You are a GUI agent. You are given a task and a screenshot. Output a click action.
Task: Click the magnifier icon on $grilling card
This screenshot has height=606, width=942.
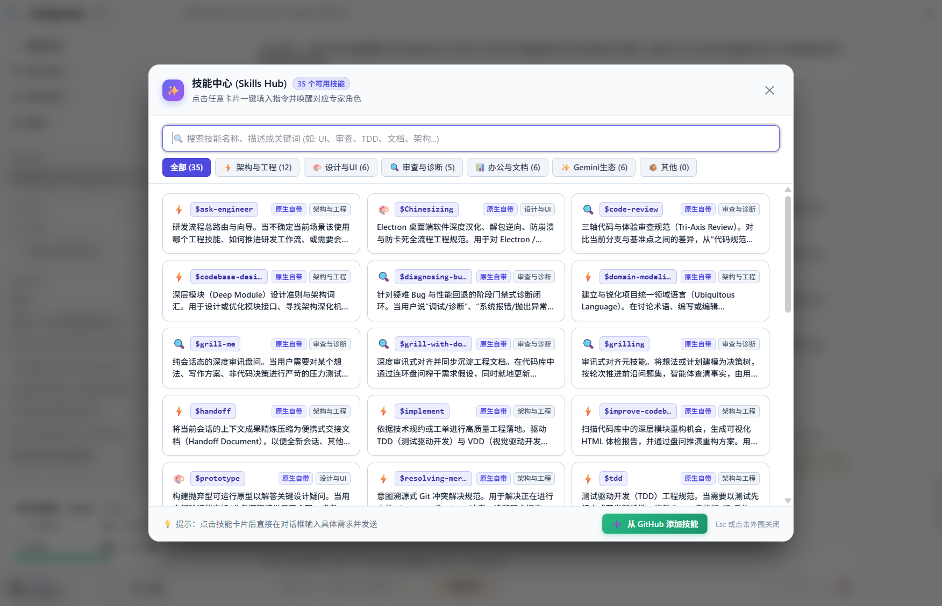tap(588, 344)
